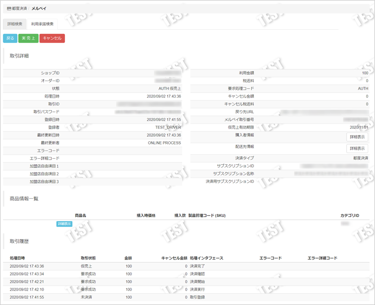Click the 登録者 value TEST_DRIVER
The image size is (375, 305).
coord(168,127)
